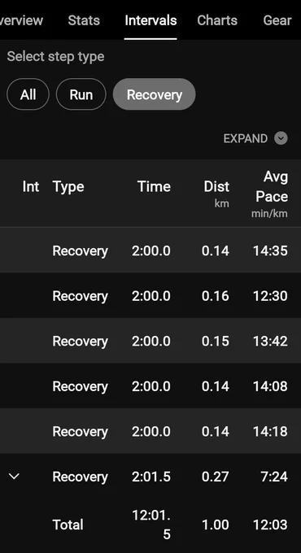The width and height of the screenshot is (301, 553).
Task: Open the Gear tab
Action: [277, 20]
